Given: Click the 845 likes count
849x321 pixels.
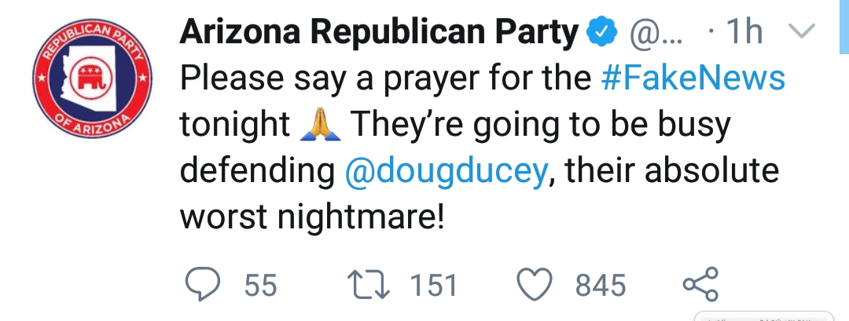Looking at the screenshot, I should tap(601, 285).
